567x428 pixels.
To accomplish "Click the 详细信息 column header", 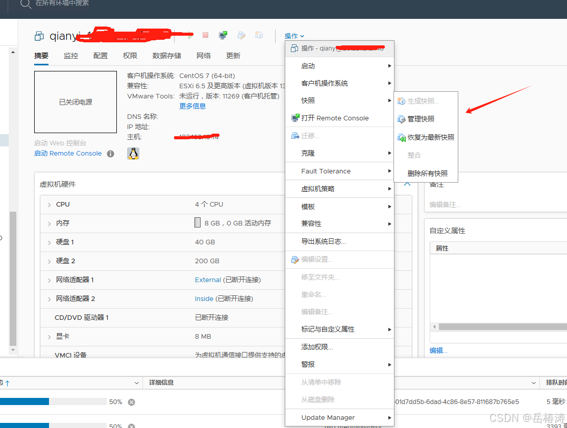I will coord(161,383).
